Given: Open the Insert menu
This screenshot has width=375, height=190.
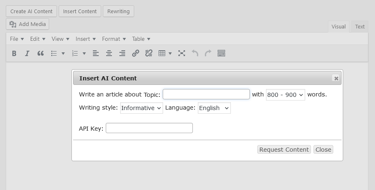Looking at the screenshot, I should tap(85, 39).
